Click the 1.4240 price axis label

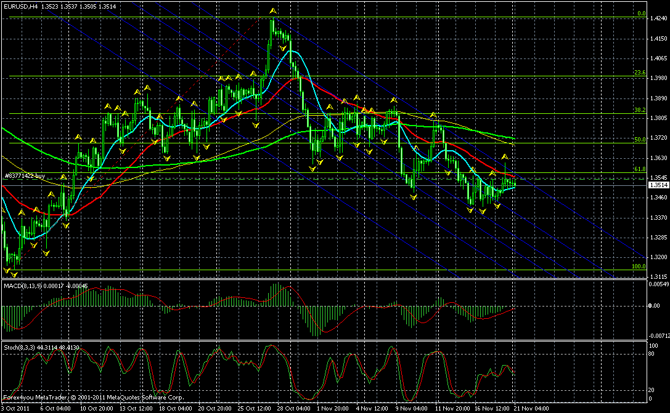click(658, 18)
